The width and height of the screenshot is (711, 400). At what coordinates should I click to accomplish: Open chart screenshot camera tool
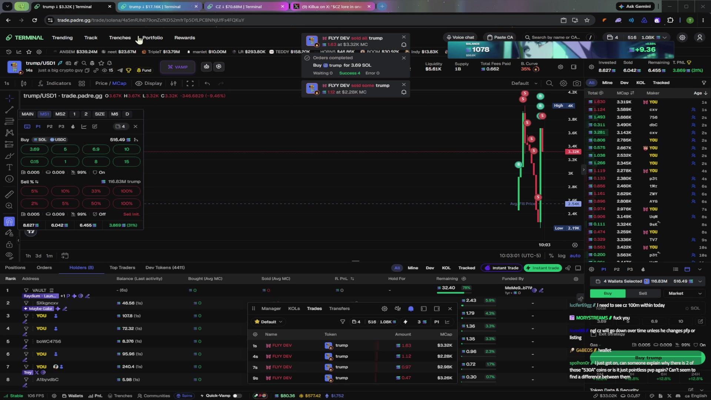[x=577, y=83]
